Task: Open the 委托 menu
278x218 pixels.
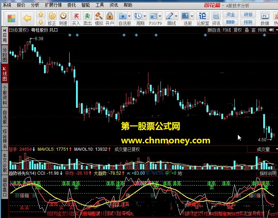Action: click(71, 5)
